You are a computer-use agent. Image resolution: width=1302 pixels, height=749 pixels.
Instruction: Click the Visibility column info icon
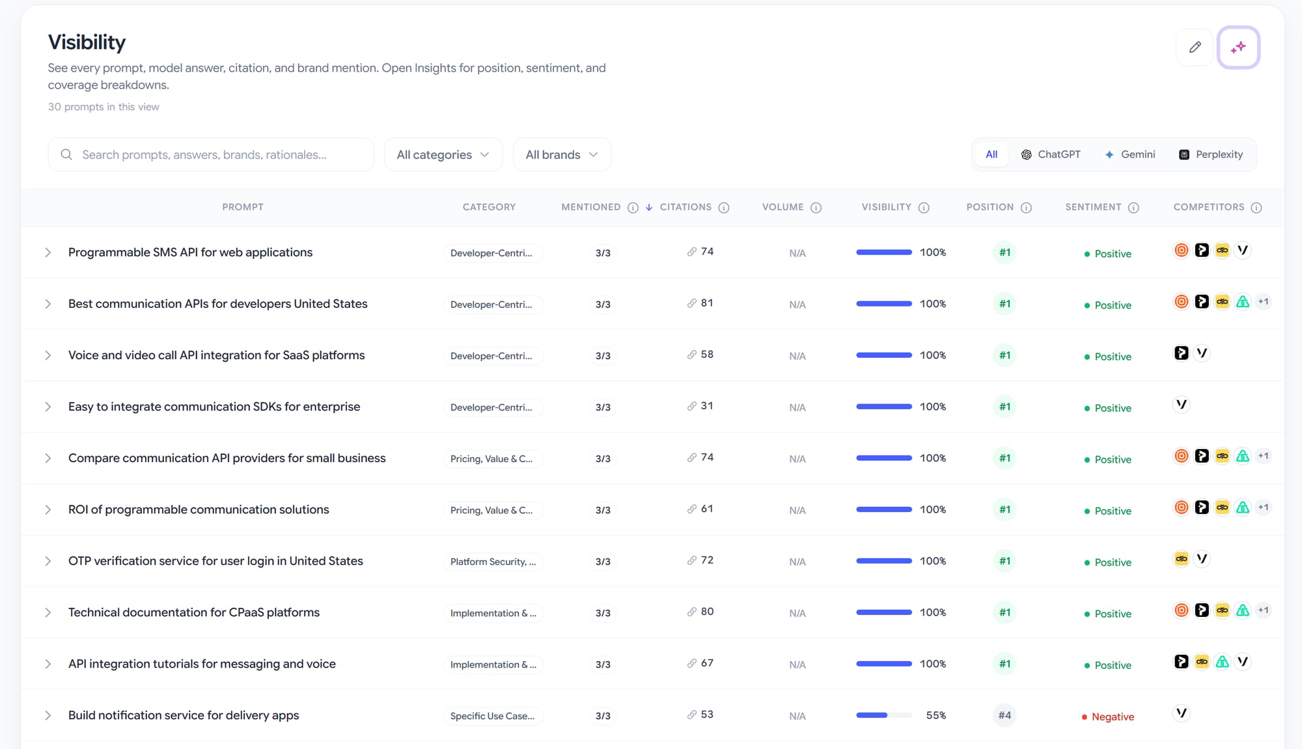click(924, 208)
